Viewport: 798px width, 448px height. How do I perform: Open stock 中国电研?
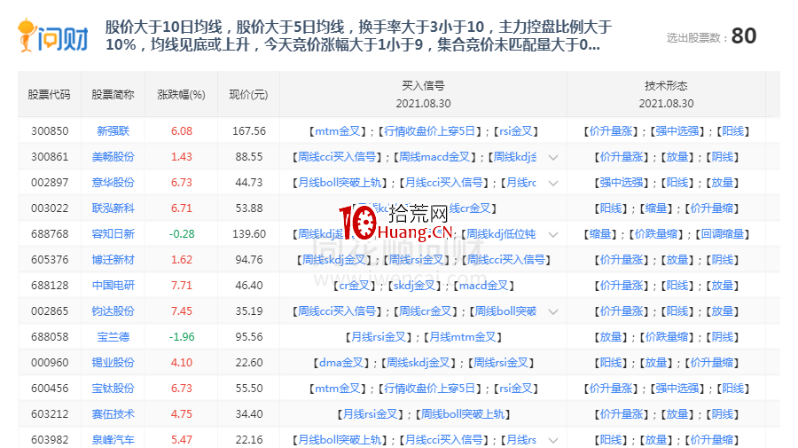pyautogui.click(x=113, y=285)
